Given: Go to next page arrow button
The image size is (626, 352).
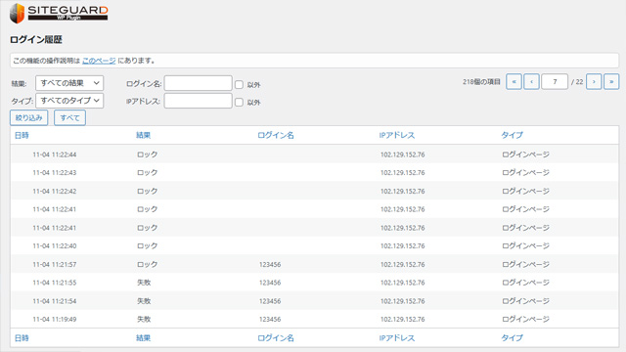Looking at the screenshot, I should 594,82.
